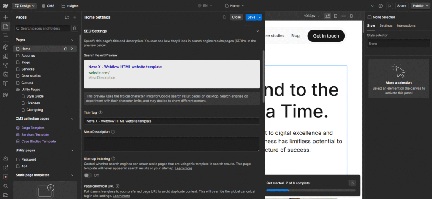The image size is (432, 199).
Task: Click the homepage icon on Home row
Action: tap(65, 49)
